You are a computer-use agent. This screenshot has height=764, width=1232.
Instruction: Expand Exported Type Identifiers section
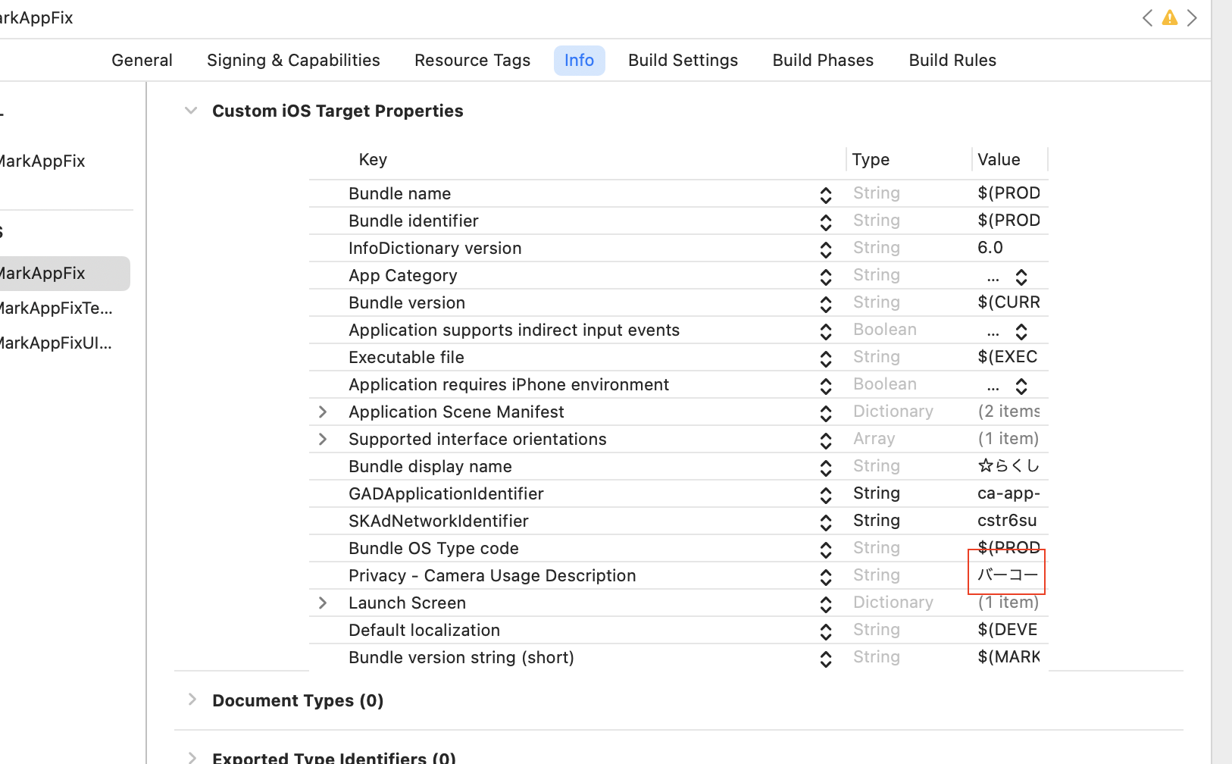tap(192, 757)
